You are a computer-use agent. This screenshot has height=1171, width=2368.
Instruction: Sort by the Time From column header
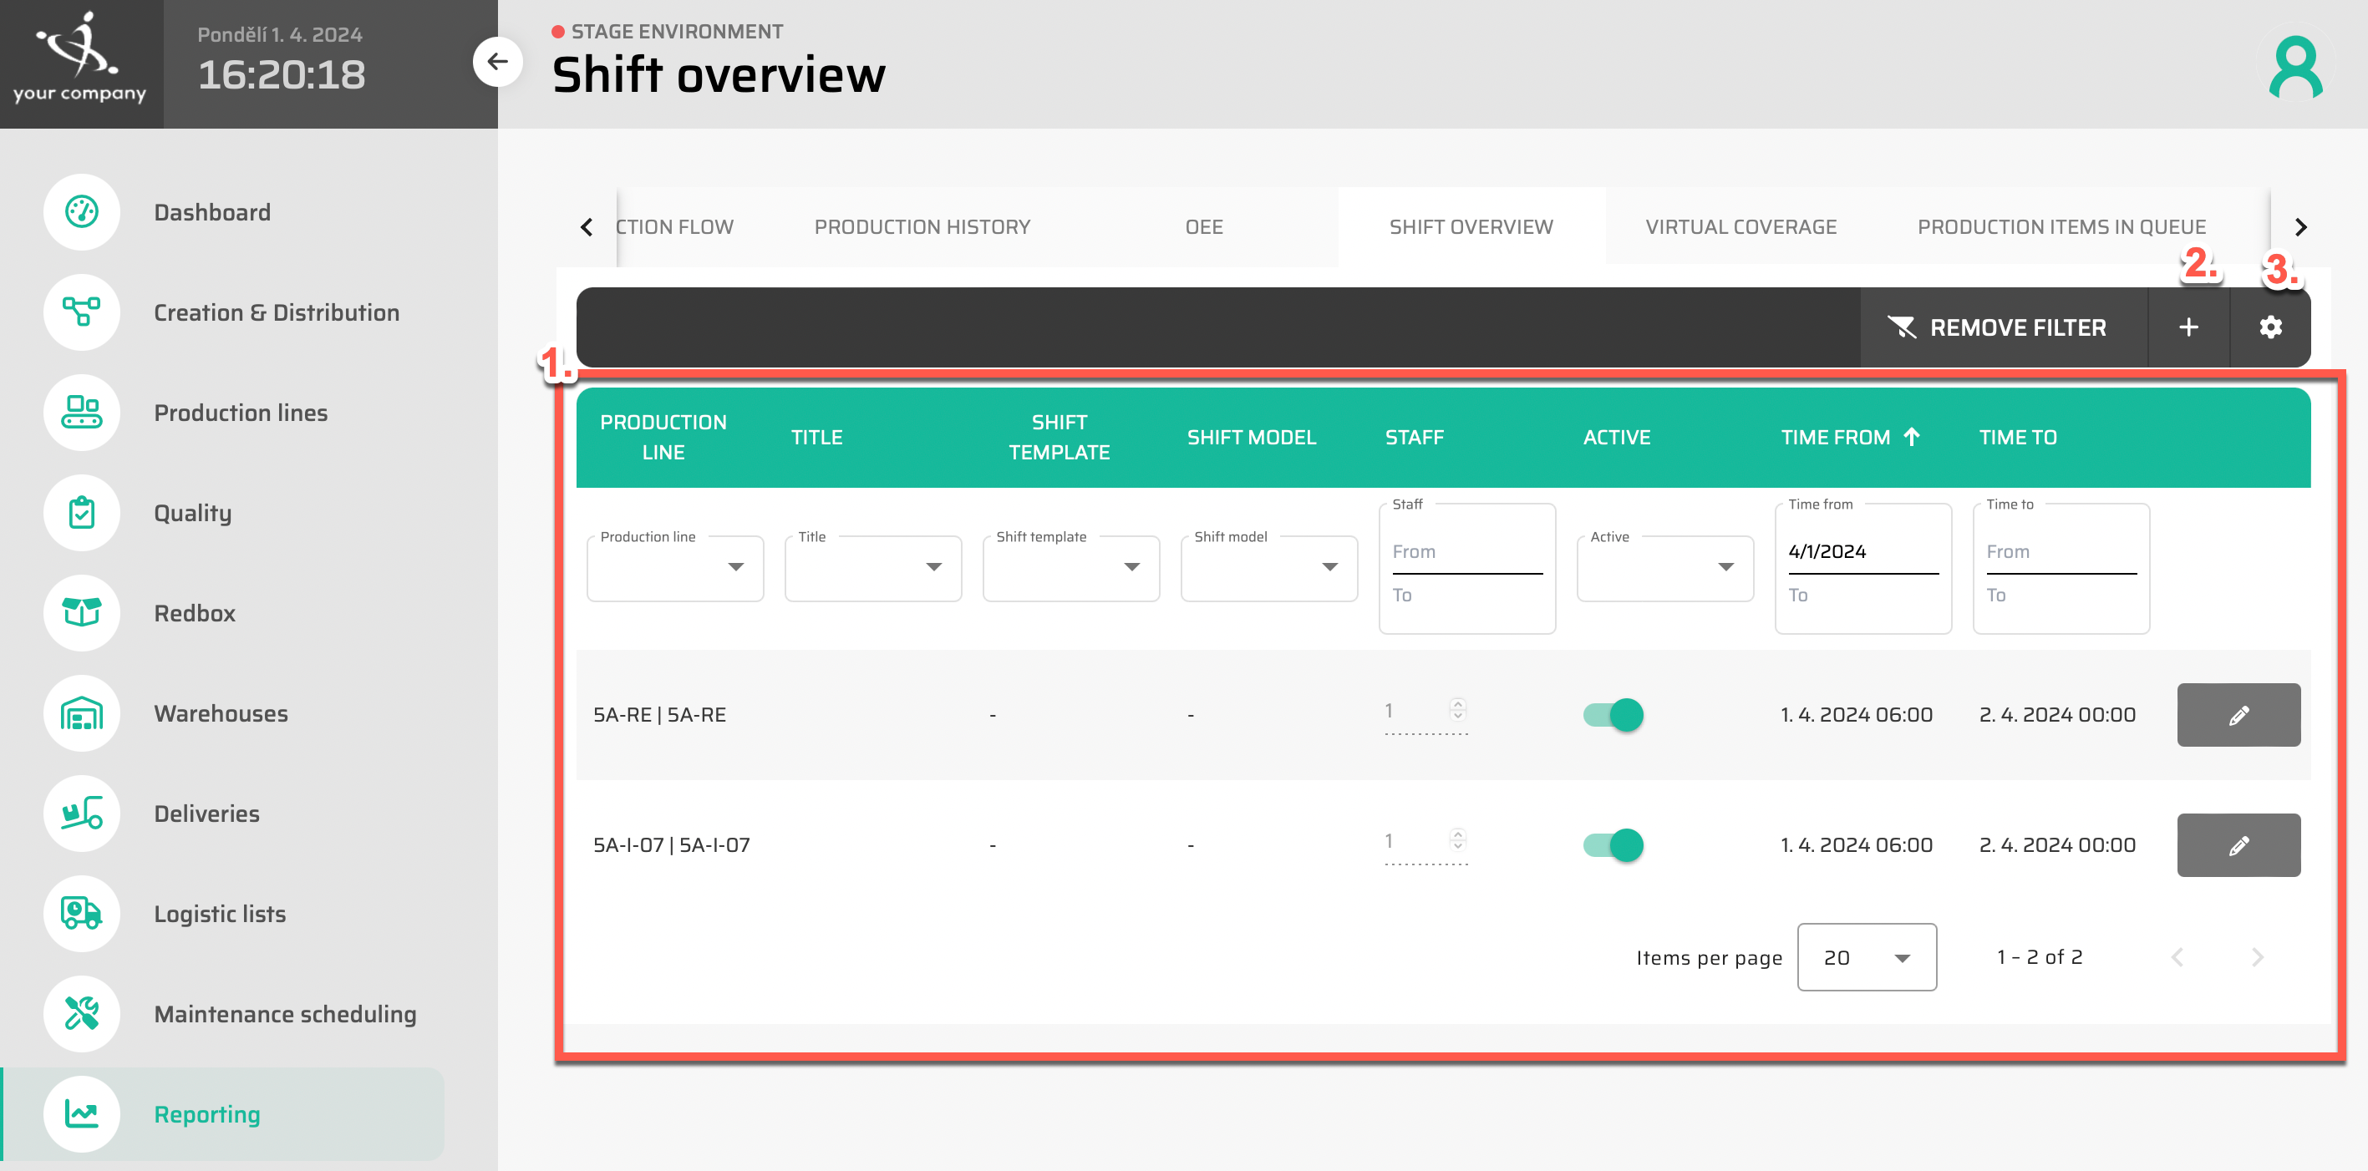pyautogui.click(x=1835, y=438)
